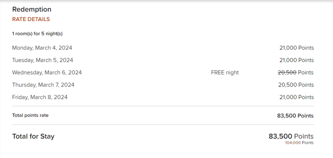Click the large 83,500 Points stay total
This screenshot has height=158, width=333.
click(x=291, y=136)
